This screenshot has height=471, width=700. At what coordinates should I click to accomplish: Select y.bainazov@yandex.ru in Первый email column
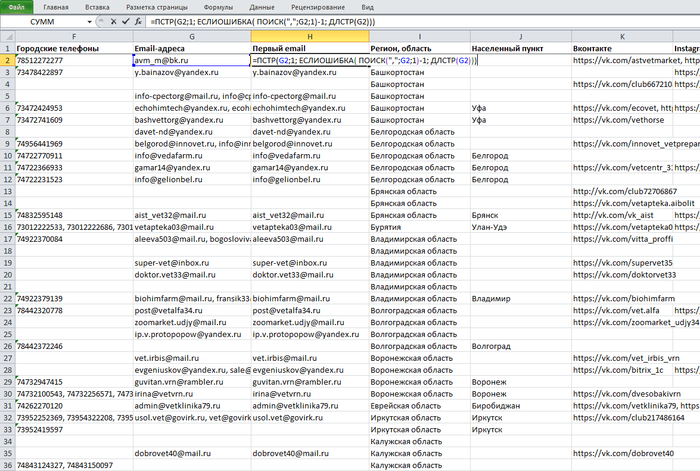[310, 72]
